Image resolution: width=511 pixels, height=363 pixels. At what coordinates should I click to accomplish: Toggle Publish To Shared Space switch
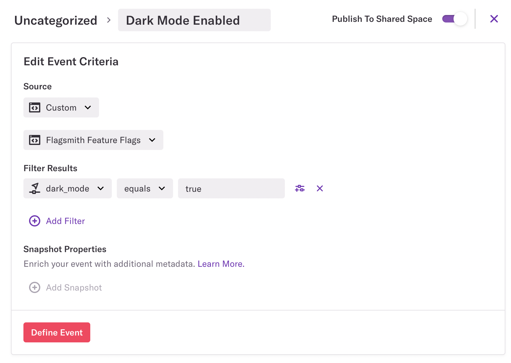pos(454,19)
